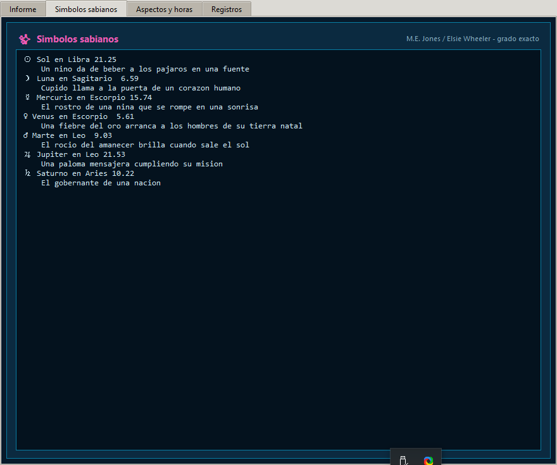Screen dimensions: 557x465
Task: Select the line Mercurio en Escorpio 15.74
Action: pyautogui.click(x=94, y=97)
